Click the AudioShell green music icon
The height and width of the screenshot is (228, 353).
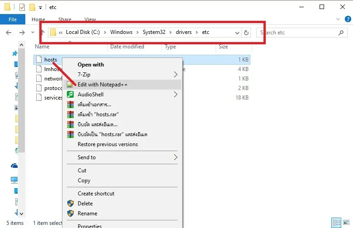coord(70,95)
